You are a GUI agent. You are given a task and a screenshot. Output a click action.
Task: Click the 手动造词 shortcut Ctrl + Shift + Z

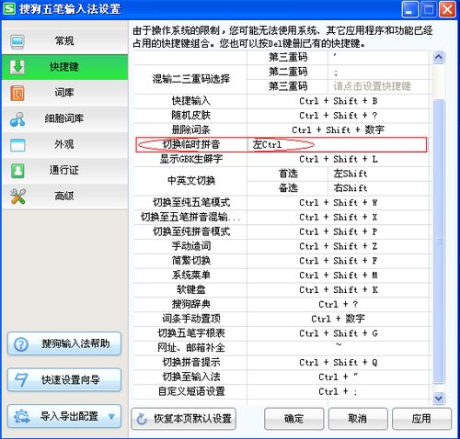(x=338, y=246)
